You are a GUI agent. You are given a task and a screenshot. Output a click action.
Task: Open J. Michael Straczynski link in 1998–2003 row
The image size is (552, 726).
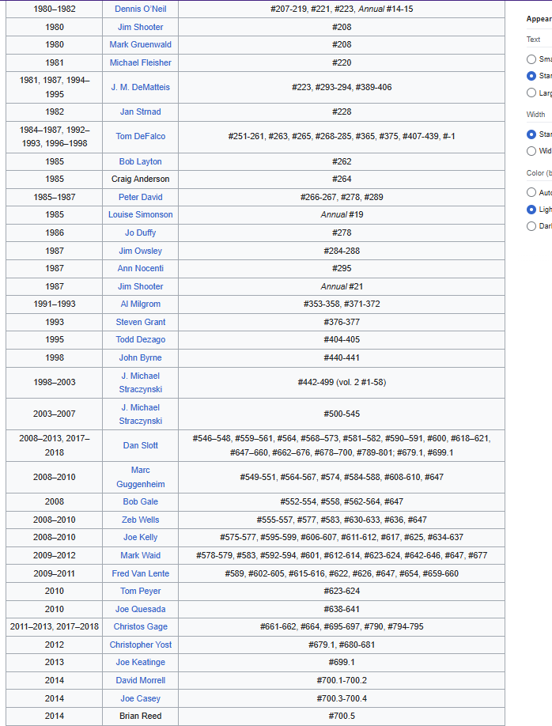[x=140, y=383]
